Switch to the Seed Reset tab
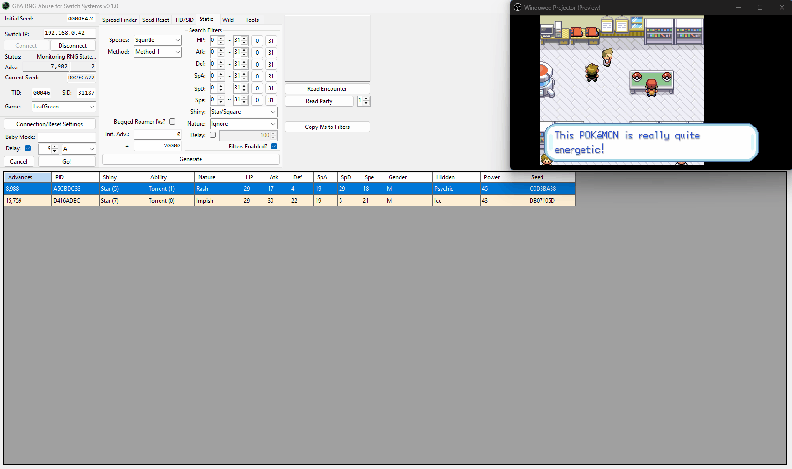 coord(156,20)
